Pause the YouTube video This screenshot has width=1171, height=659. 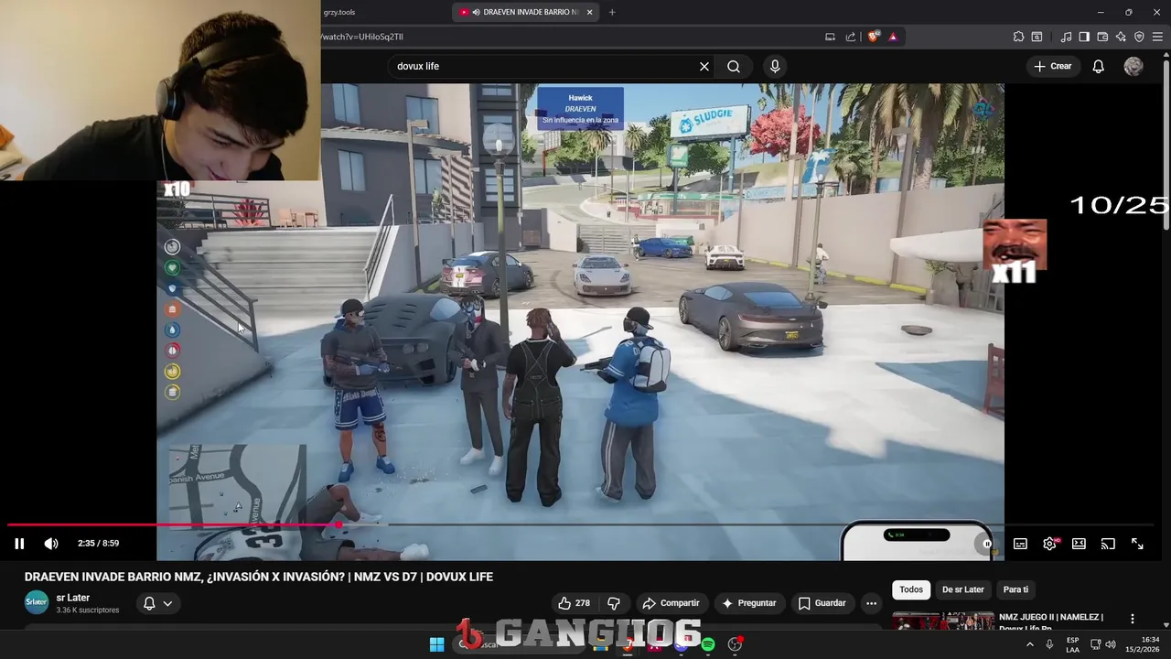point(18,544)
